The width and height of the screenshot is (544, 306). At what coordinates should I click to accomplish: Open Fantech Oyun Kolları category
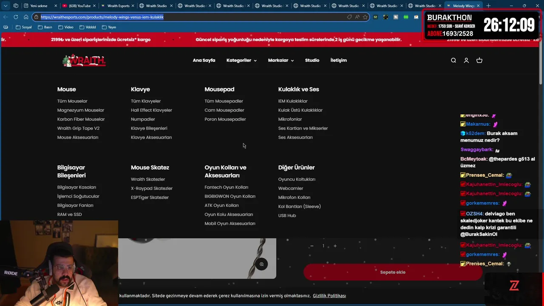click(226, 187)
